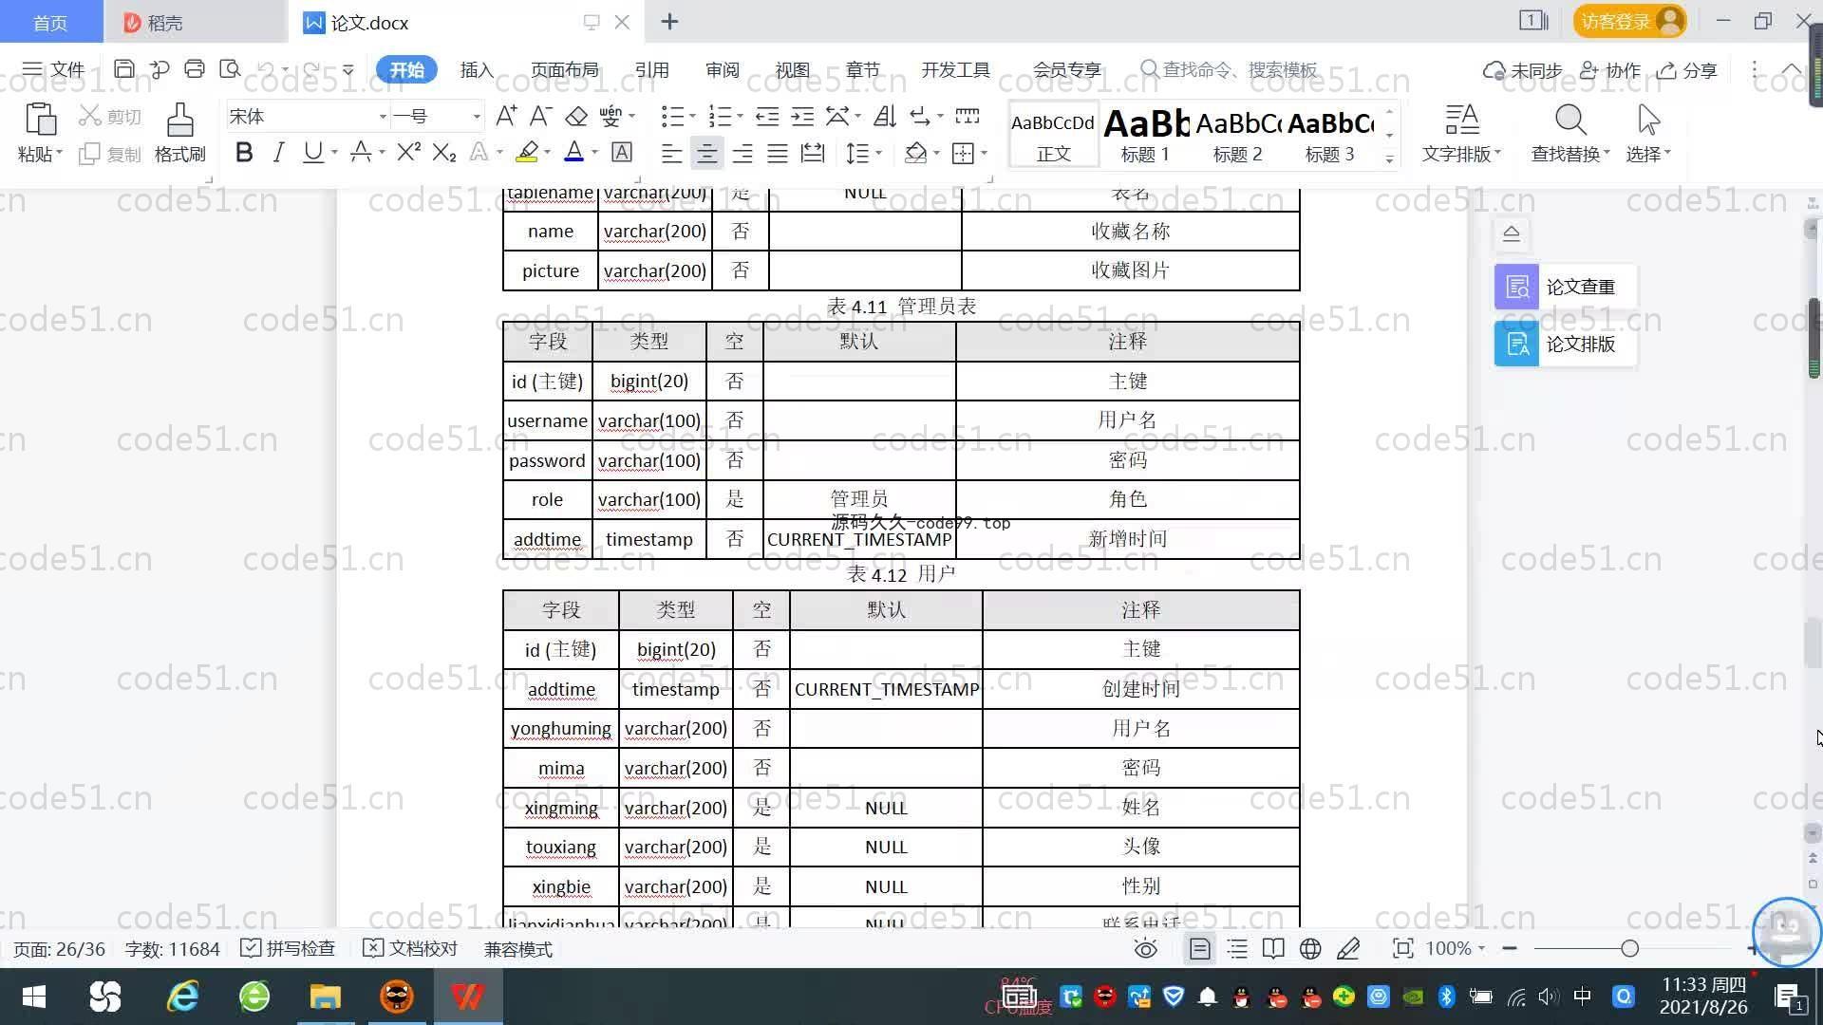Toggle document proofreading 文档校对
1823x1025 pixels.
pos(410,949)
